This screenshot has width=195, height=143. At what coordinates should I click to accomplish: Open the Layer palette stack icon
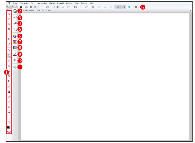15,60
